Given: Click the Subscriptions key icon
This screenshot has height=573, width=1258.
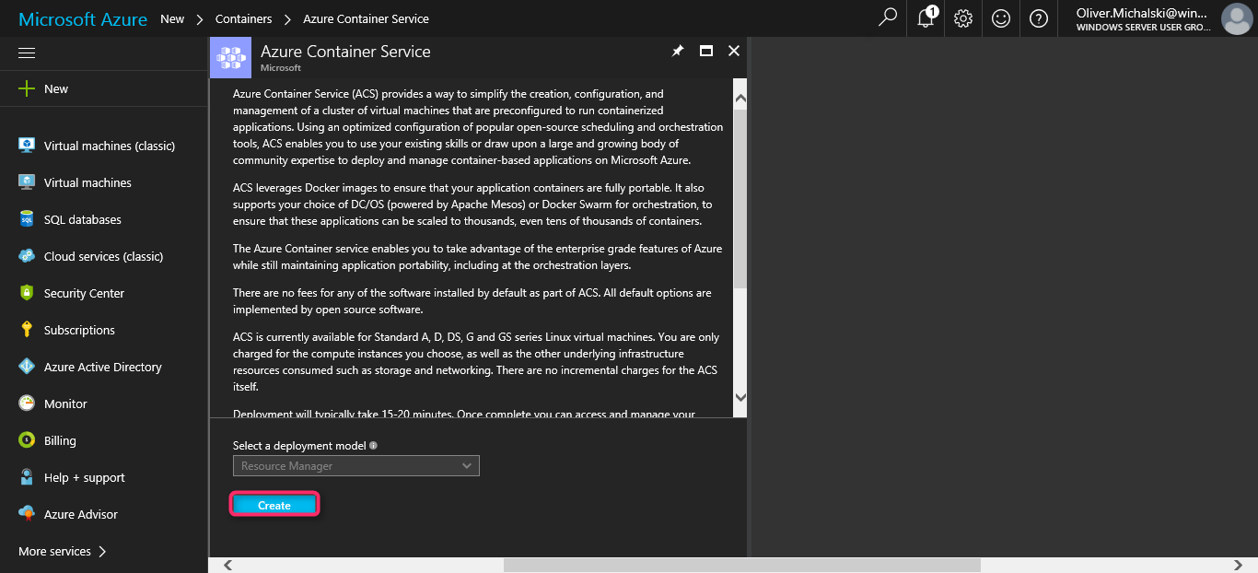Looking at the screenshot, I should point(27,330).
